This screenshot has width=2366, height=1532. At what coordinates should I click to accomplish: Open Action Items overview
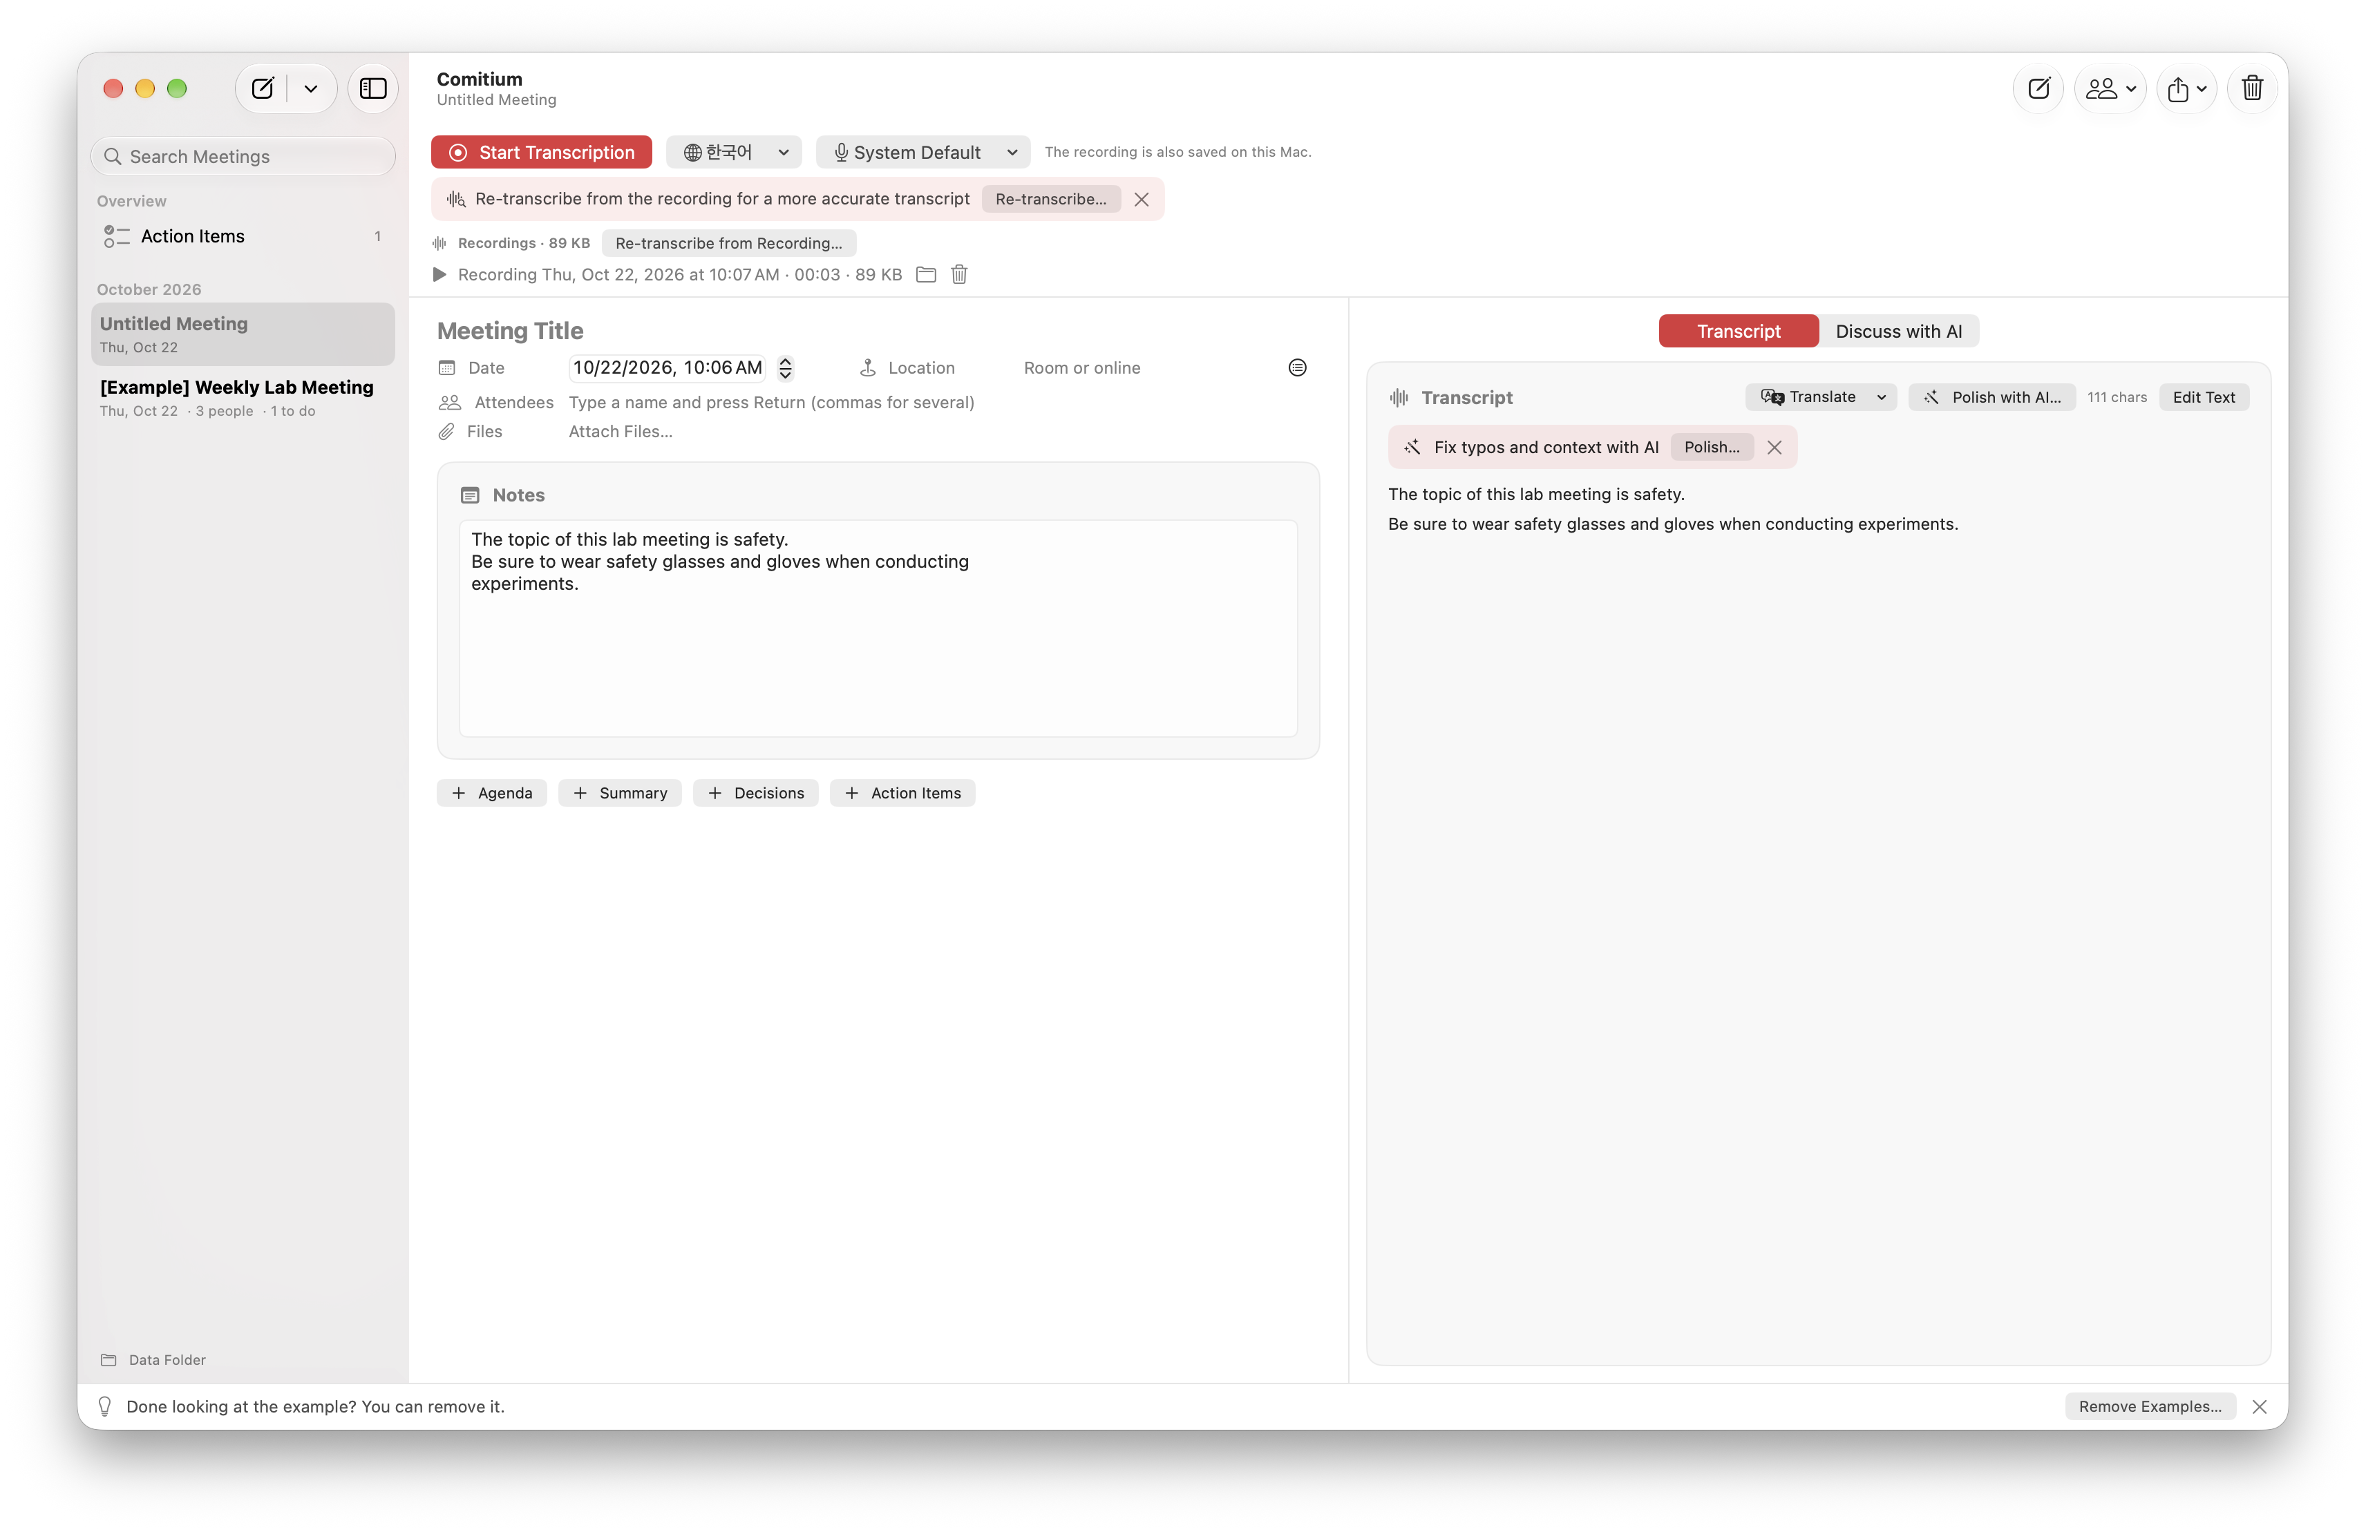tap(243, 236)
